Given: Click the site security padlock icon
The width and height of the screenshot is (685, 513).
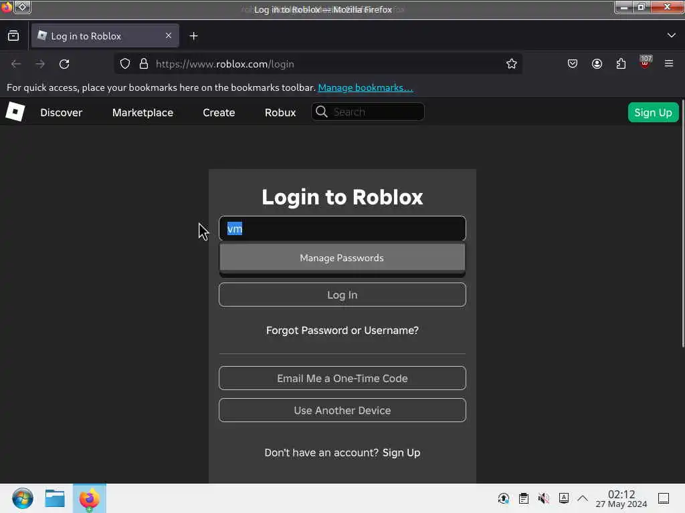Looking at the screenshot, I should point(144,63).
